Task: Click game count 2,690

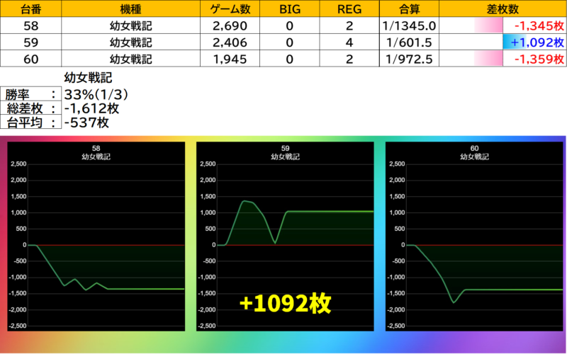Action: click(x=230, y=25)
